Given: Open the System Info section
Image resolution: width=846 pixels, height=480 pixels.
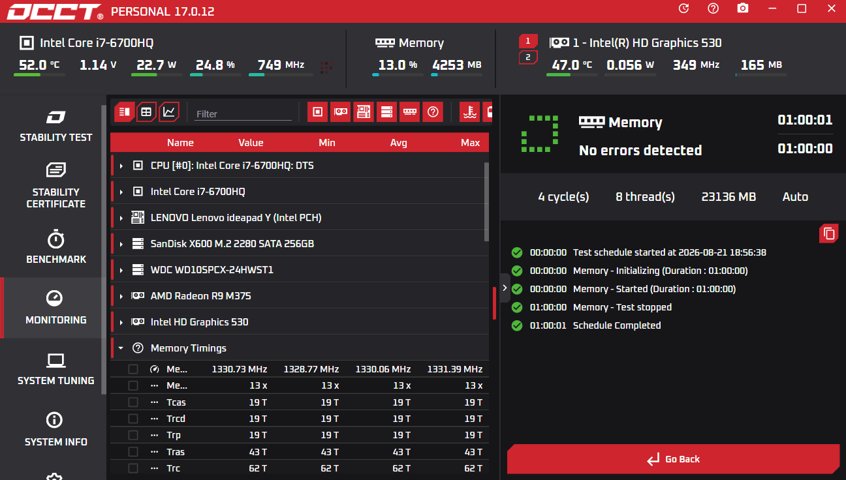Looking at the screenshot, I should coord(55,430).
